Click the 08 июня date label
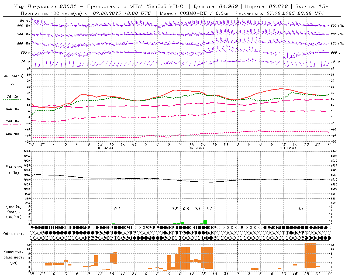The image size is (345, 276). 105,148
